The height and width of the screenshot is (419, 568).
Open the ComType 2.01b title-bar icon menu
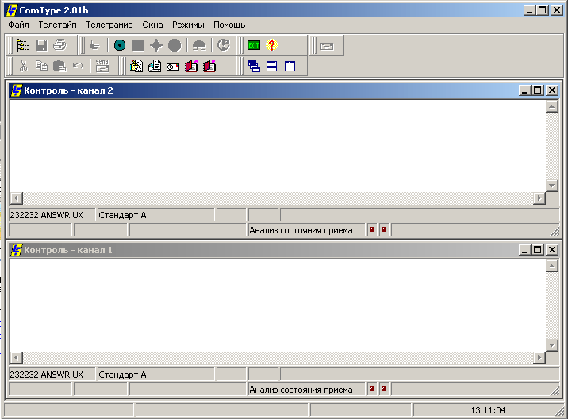click(x=12, y=10)
